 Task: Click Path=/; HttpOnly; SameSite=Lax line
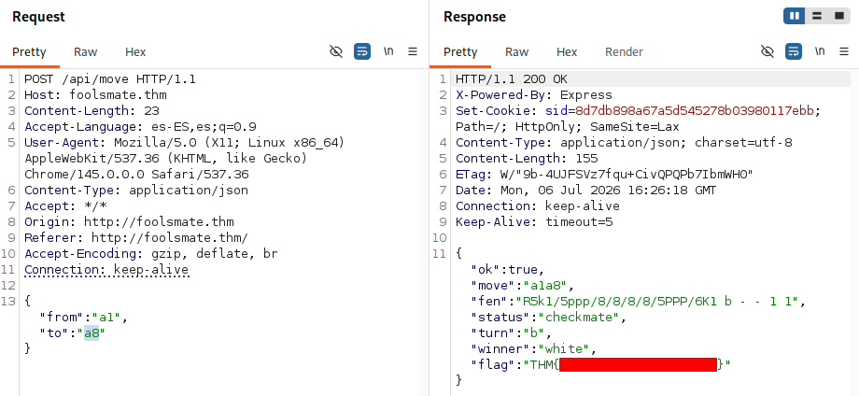tap(568, 127)
